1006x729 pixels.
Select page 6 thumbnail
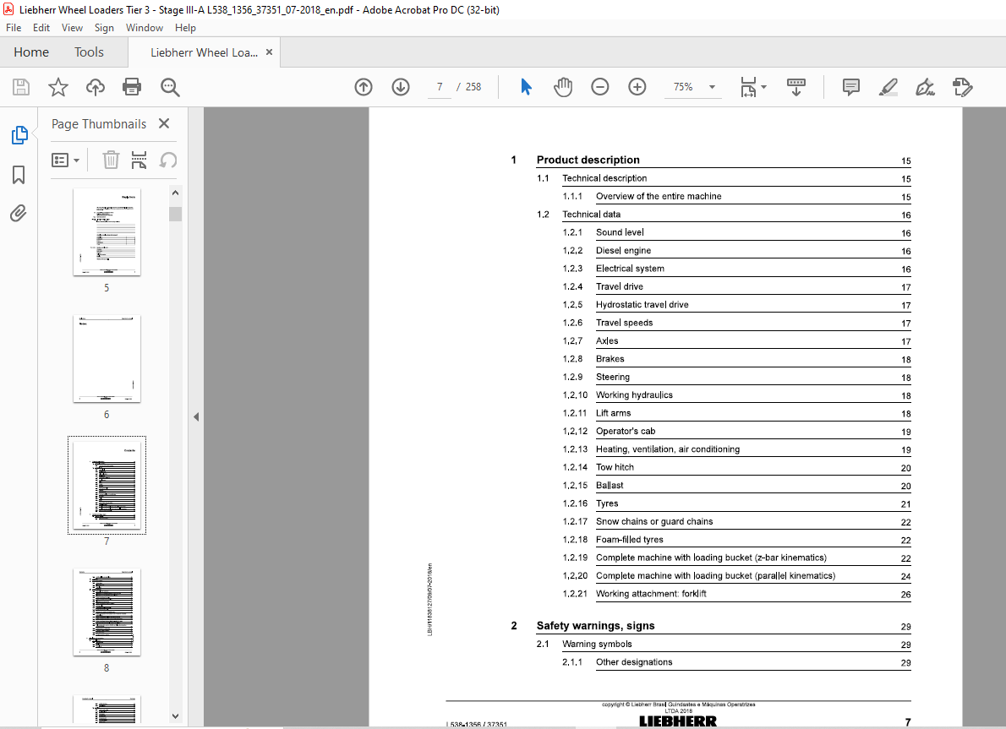pos(107,358)
